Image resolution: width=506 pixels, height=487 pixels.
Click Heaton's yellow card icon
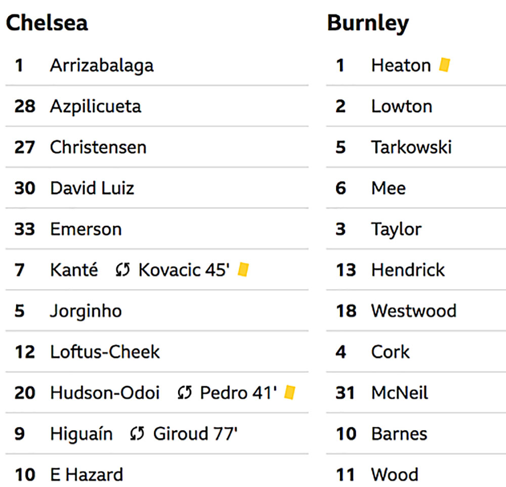(444, 65)
